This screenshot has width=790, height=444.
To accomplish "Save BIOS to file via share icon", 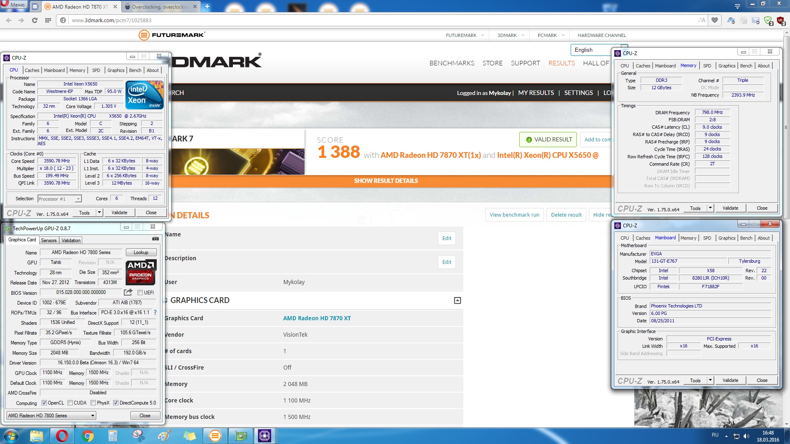I will pos(128,292).
